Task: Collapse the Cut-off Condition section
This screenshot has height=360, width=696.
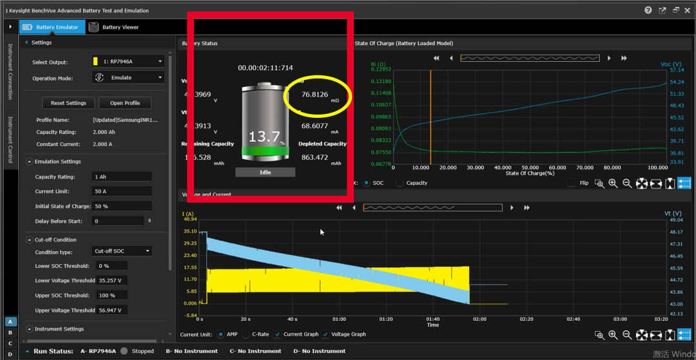Action: coord(29,240)
